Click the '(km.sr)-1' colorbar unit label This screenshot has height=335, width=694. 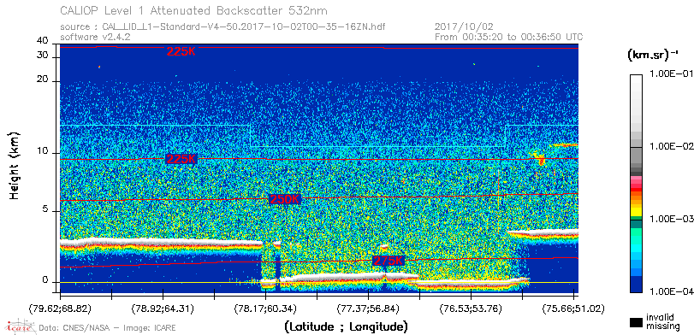click(x=653, y=55)
